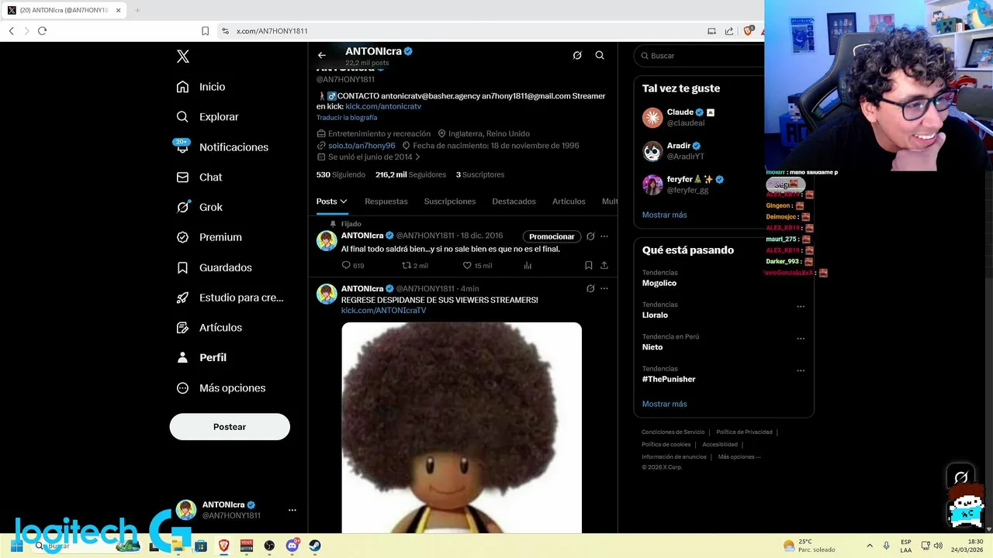Image resolution: width=993 pixels, height=558 pixels.
Task: Open kick.com/antonicratv link in bio
Action: (383, 107)
